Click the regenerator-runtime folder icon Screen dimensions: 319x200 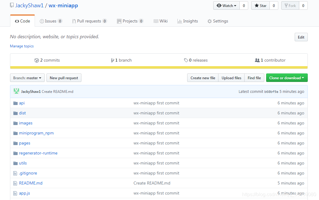click(x=15, y=153)
